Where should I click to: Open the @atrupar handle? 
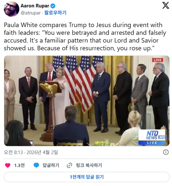tap(31, 13)
